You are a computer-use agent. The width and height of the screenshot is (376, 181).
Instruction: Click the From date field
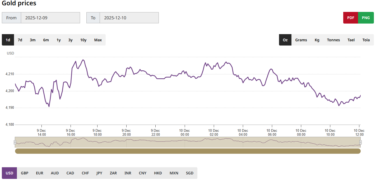click(x=50, y=18)
